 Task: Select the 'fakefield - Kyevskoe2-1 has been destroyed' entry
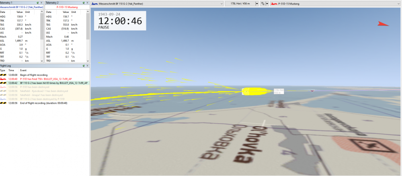[x=45, y=91]
